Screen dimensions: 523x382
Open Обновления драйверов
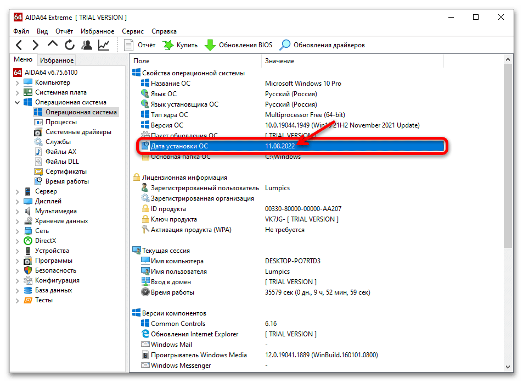pos(322,45)
